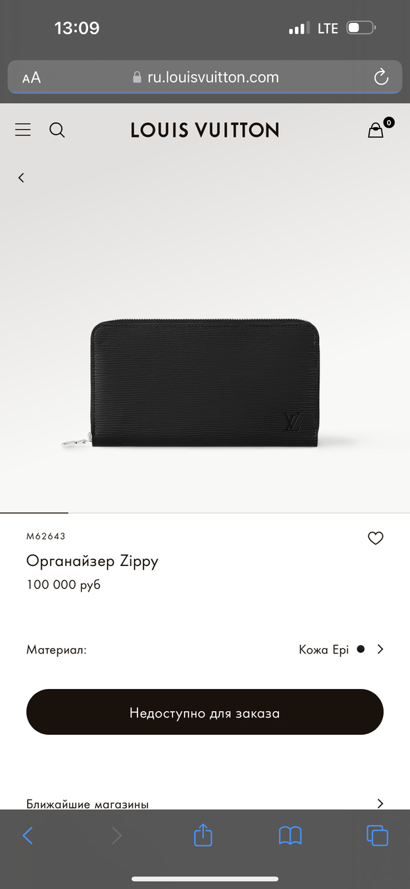Navigate forward in Safari toolbar
Image resolution: width=410 pixels, height=889 pixels.
116,836
